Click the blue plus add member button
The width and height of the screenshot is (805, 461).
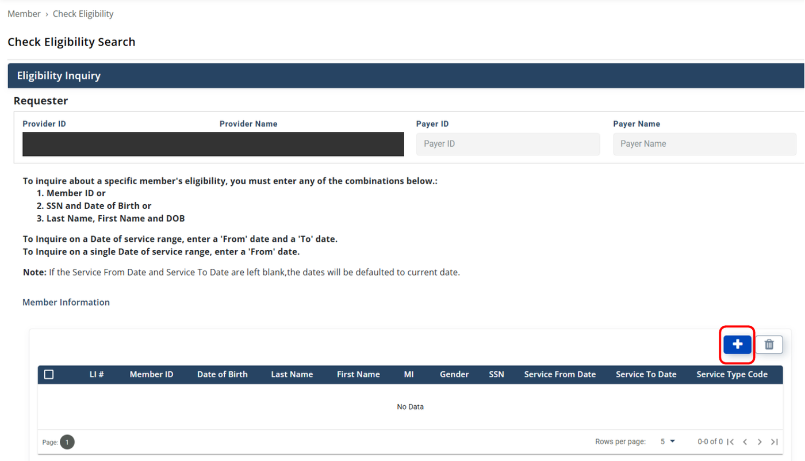[737, 344]
